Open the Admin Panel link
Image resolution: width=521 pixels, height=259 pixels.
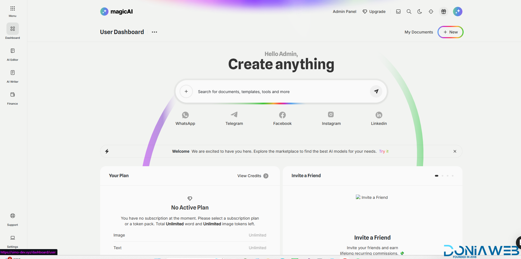[344, 12]
